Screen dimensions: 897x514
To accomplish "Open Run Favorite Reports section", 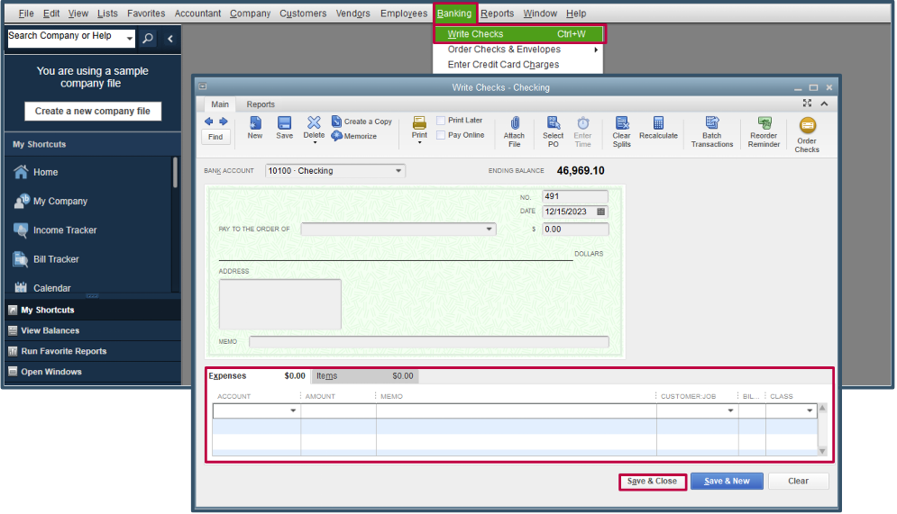I will pyautogui.click(x=93, y=351).
